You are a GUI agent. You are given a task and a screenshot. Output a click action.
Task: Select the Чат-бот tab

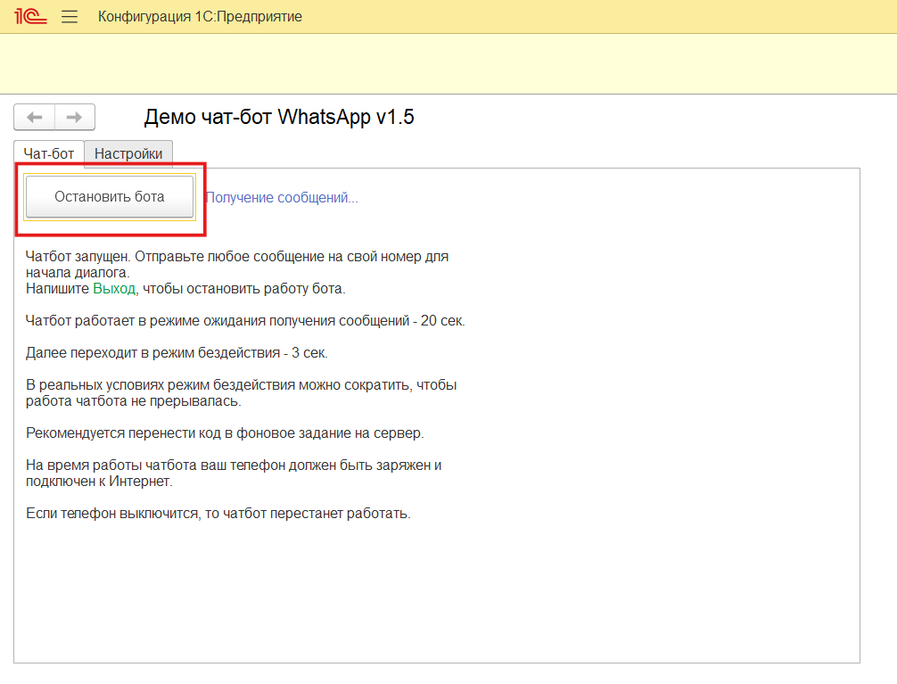(48, 153)
